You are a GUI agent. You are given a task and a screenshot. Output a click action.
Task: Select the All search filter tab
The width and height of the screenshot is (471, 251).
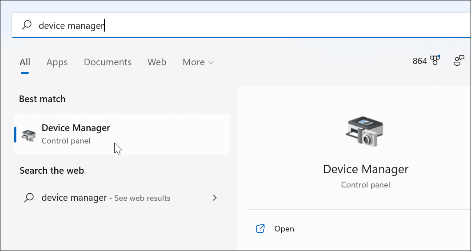pyautogui.click(x=25, y=62)
